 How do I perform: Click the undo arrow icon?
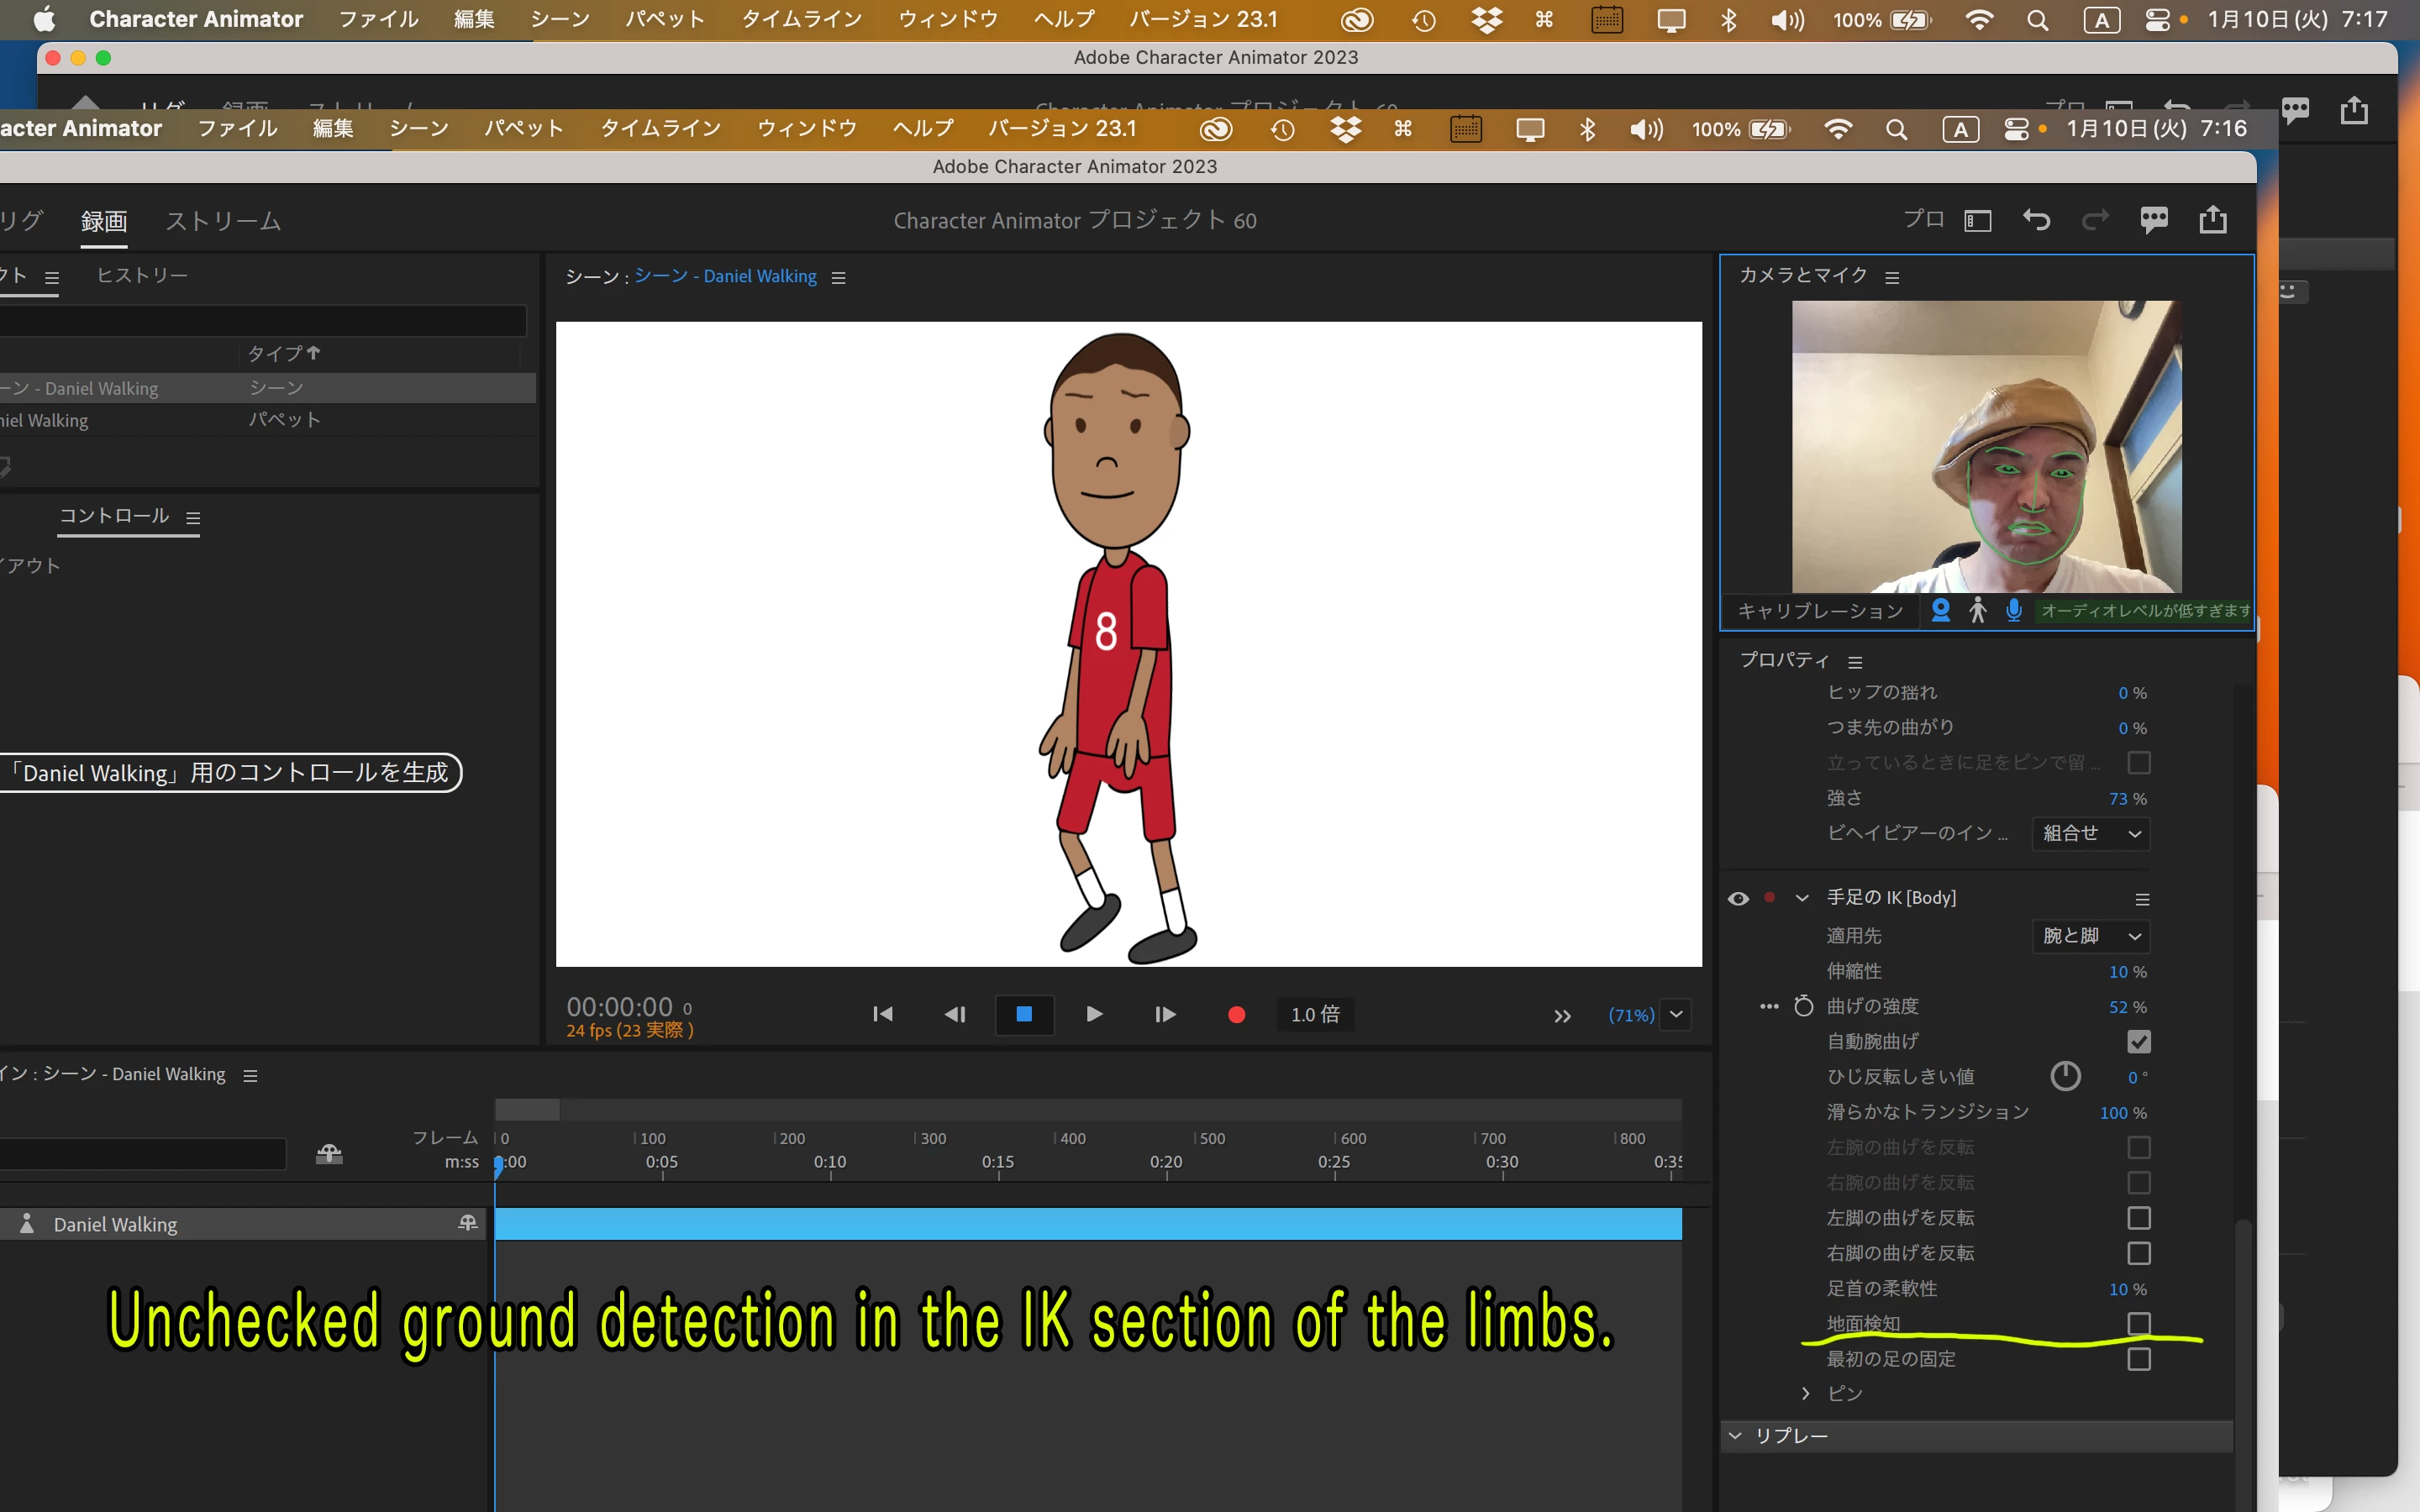click(x=2036, y=220)
